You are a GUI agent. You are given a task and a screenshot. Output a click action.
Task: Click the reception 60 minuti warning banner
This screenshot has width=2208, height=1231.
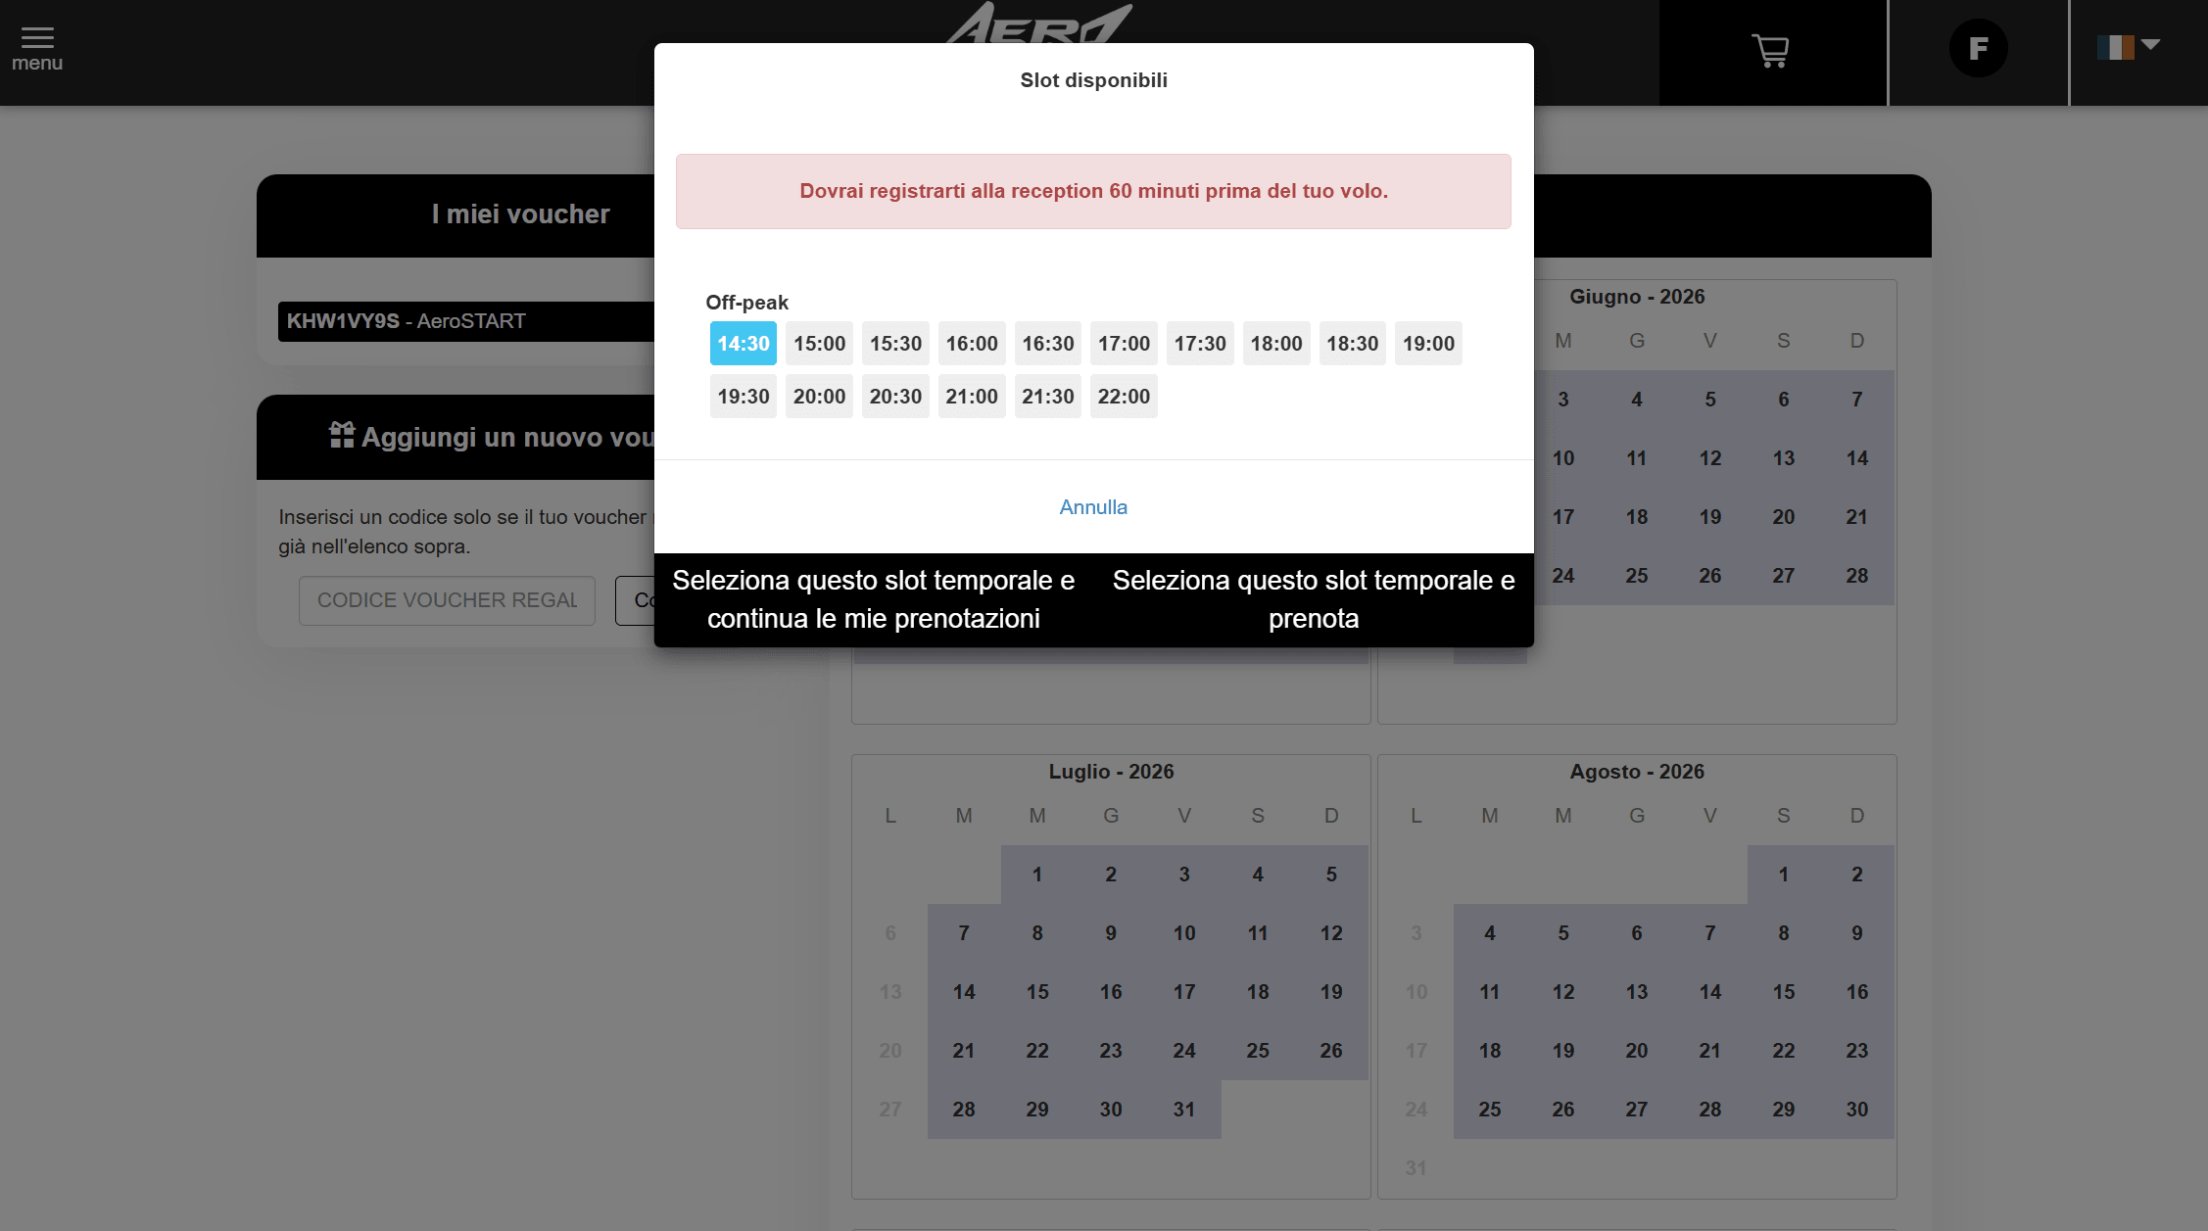tap(1093, 191)
